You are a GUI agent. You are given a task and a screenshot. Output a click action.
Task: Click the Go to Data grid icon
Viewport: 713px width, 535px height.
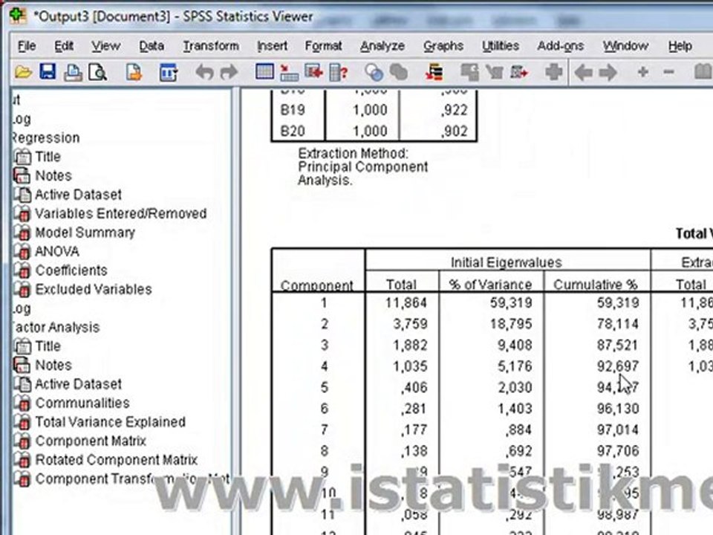[264, 72]
